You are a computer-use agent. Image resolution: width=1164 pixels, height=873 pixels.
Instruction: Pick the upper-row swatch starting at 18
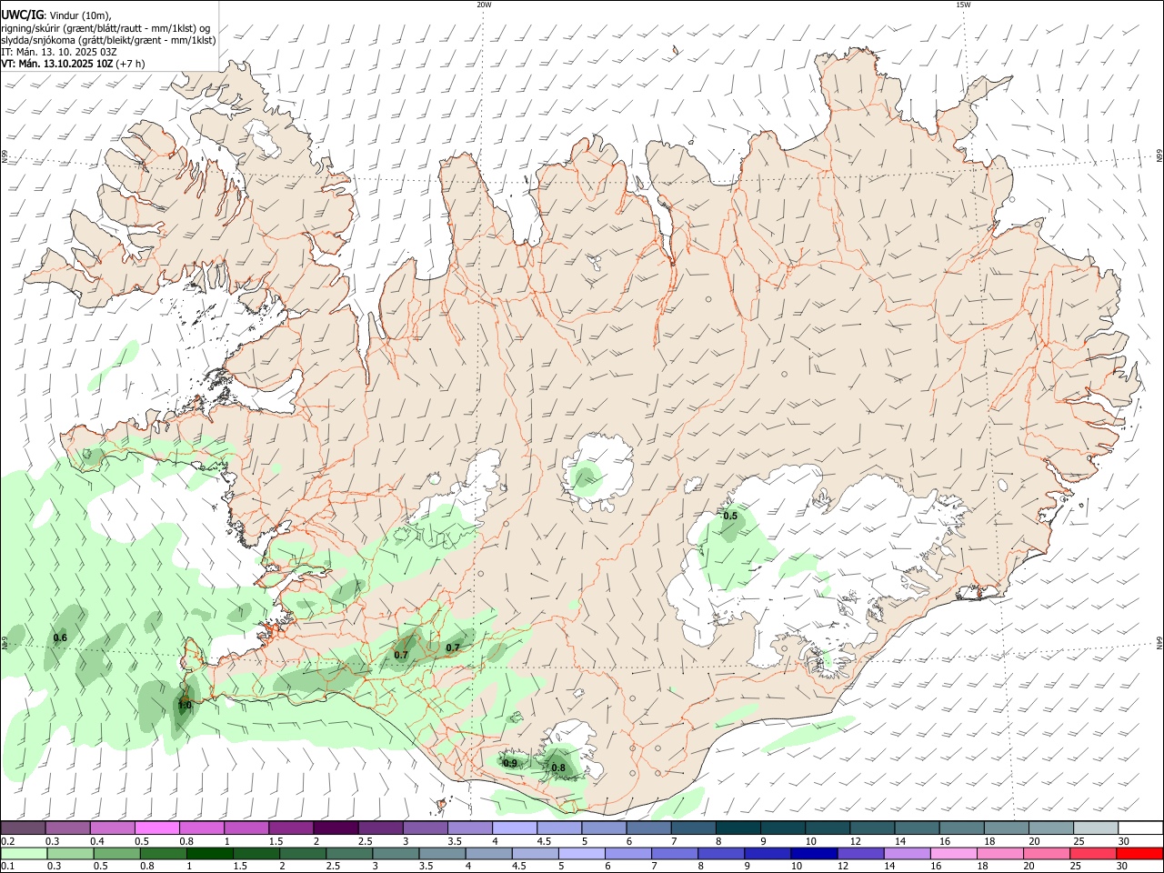click(x=1006, y=828)
